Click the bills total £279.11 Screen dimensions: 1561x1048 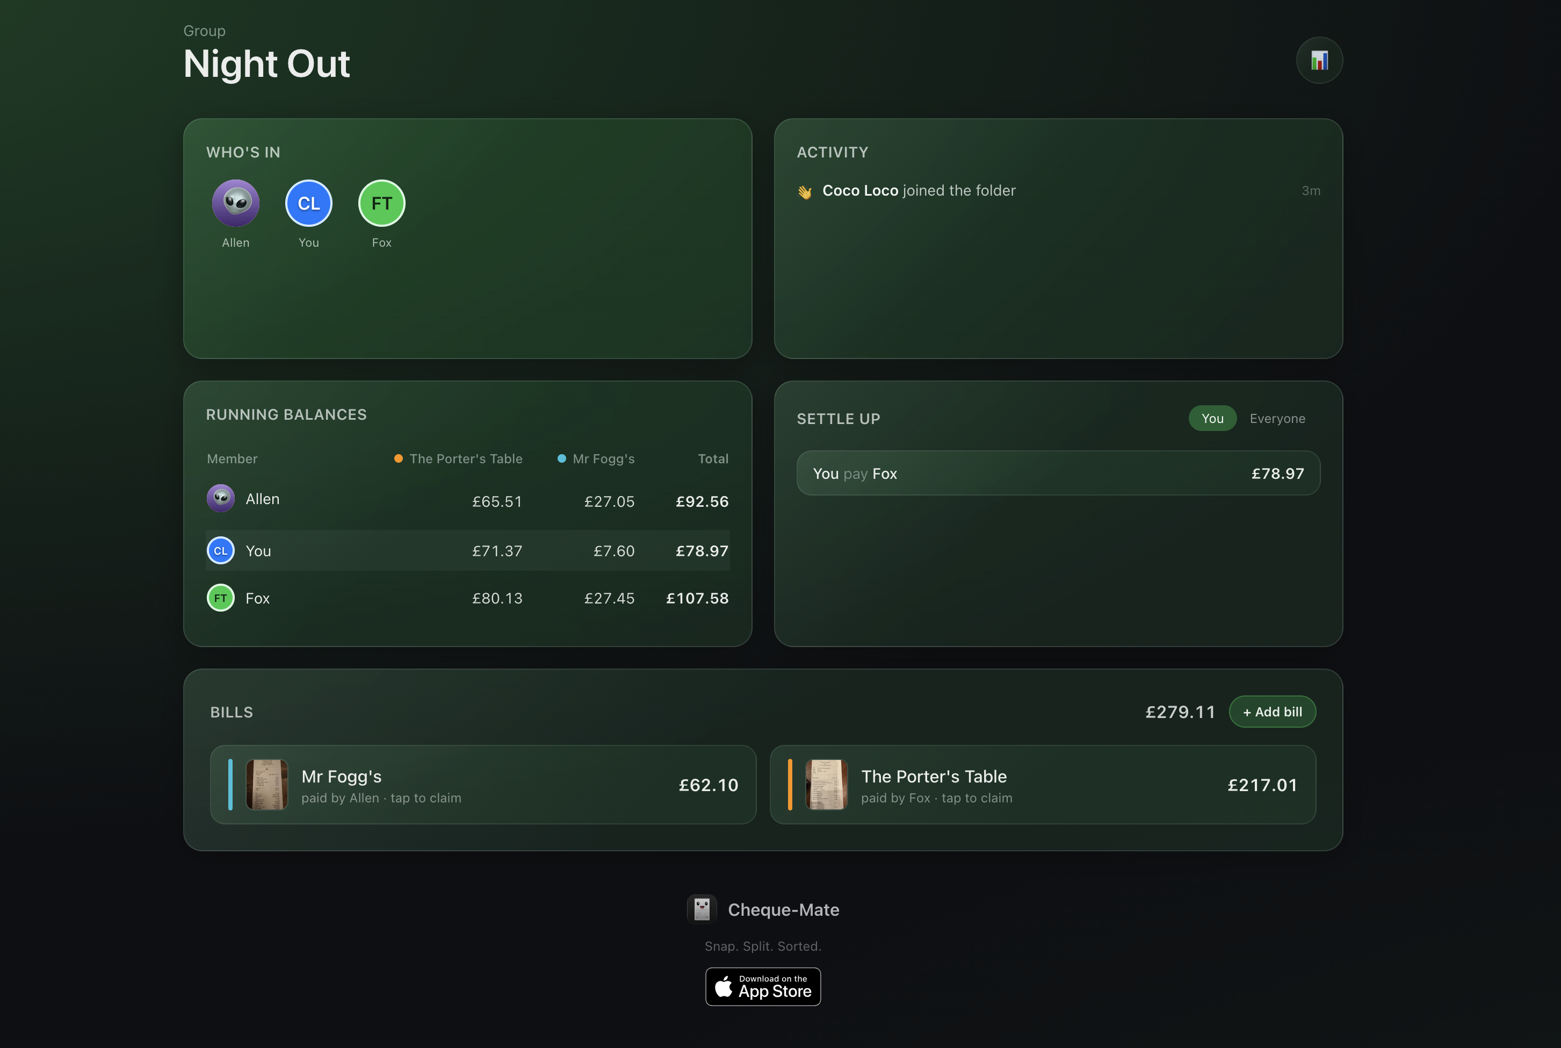tap(1180, 712)
